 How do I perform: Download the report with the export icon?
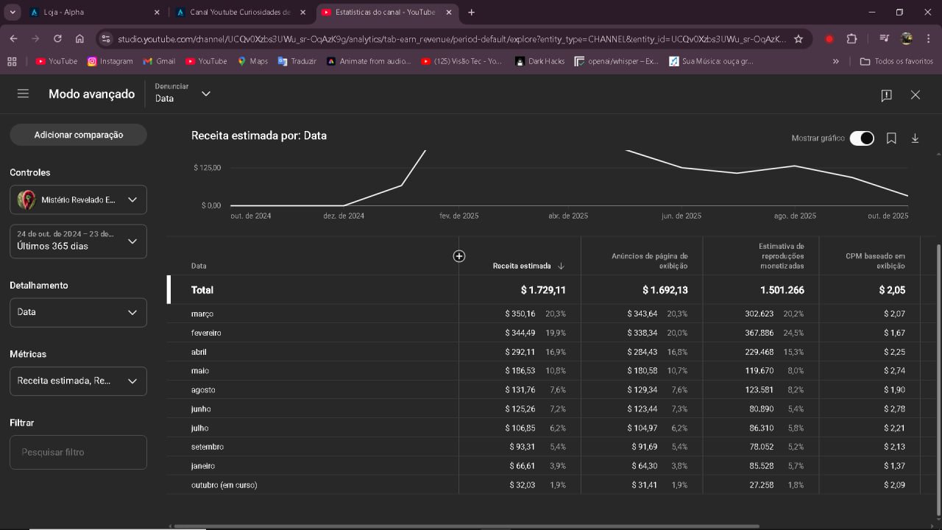[915, 138]
